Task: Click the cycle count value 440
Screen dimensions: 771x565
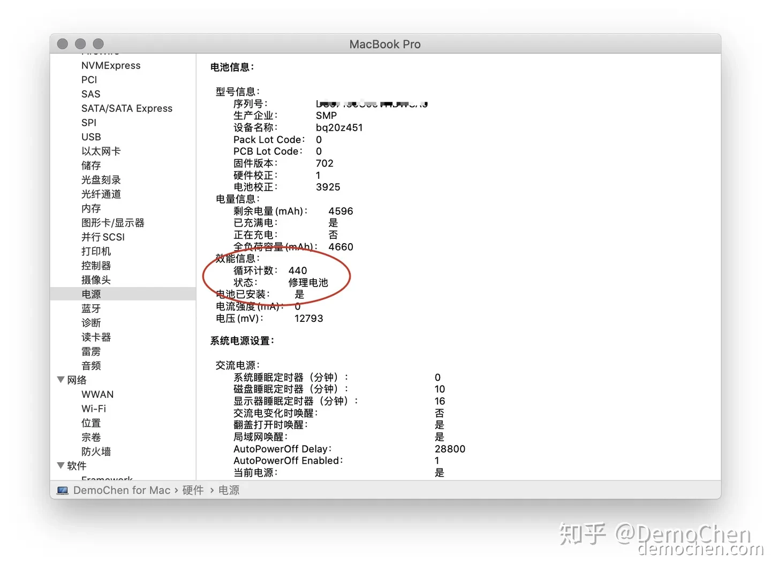Action: [298, 270]
